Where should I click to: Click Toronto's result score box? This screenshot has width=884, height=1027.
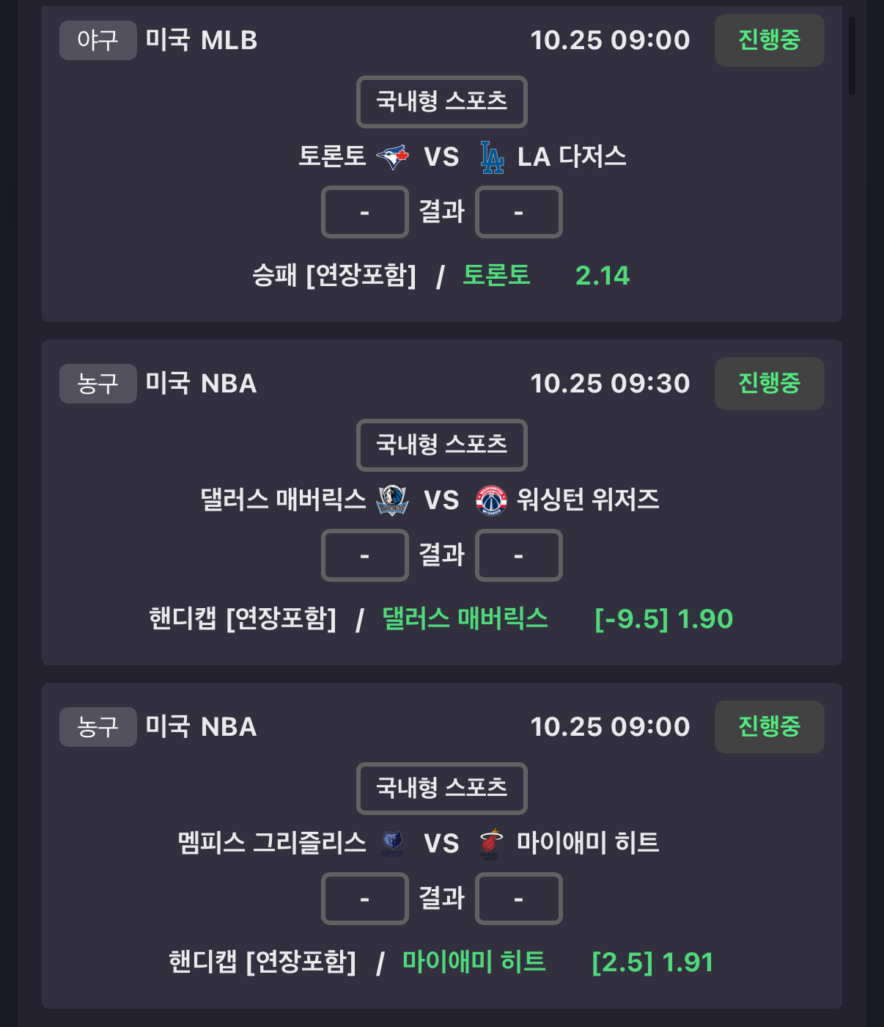[x=364, y=212]
